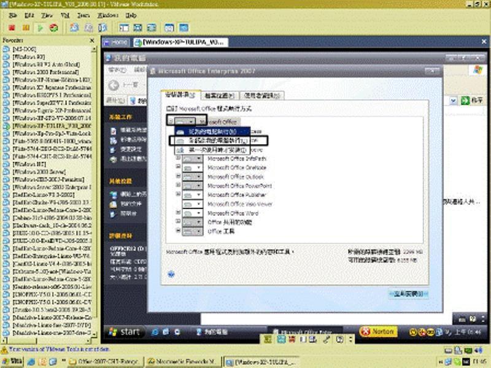Switch to the Home tab

116,42
